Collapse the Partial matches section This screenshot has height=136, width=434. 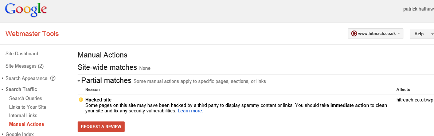pyautogui.click(x=104, y=81)
